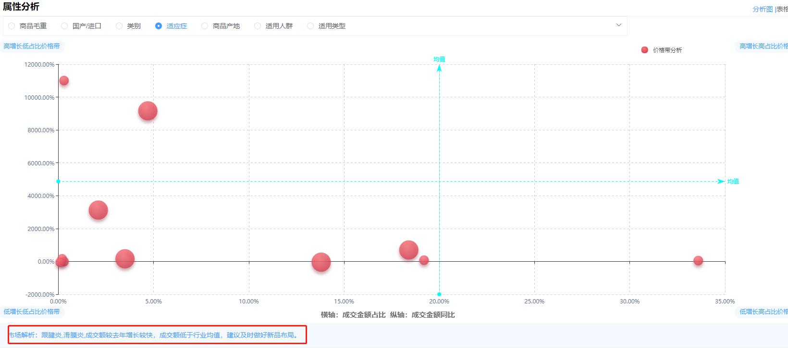Image resolution: width=788 pixels, height=348 pixels.
Task: Click the large bubble near 18.5% share
Action: click(408, 250)
